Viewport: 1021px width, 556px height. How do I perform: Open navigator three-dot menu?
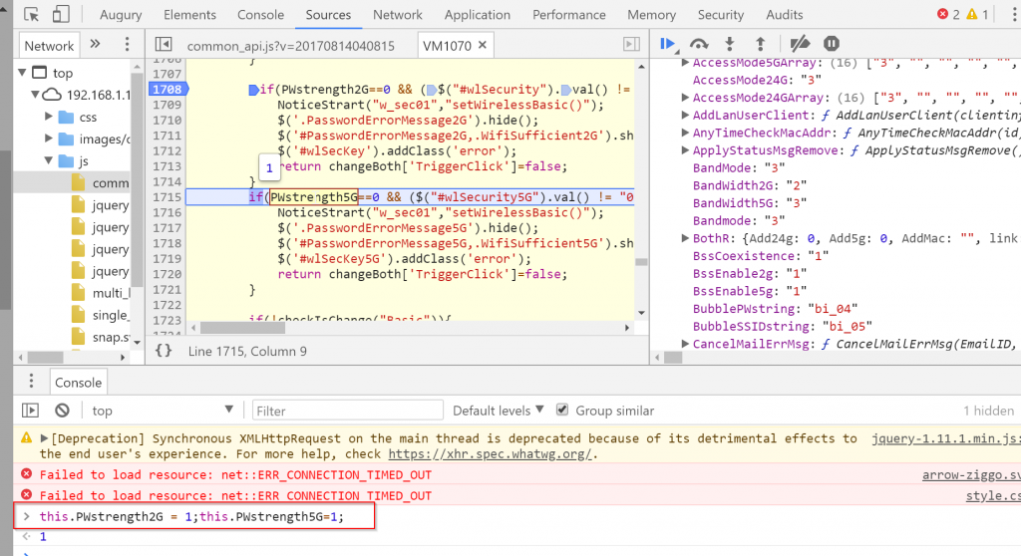(x=127, y=44)
